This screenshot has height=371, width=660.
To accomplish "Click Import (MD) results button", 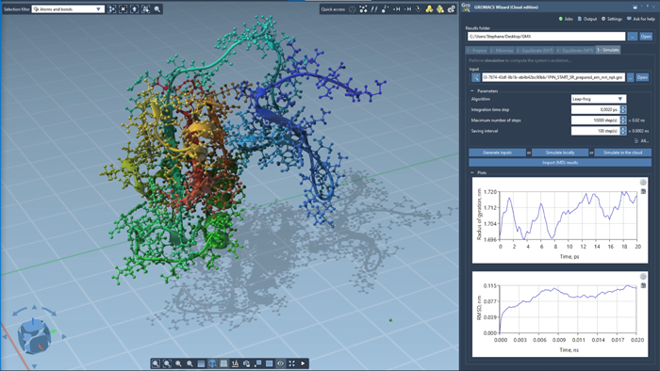I will point(560,163).
